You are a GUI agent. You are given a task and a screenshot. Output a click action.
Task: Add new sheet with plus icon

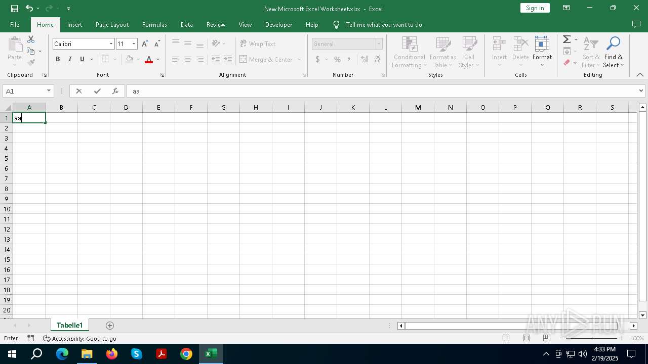click(x=110, y=326)
